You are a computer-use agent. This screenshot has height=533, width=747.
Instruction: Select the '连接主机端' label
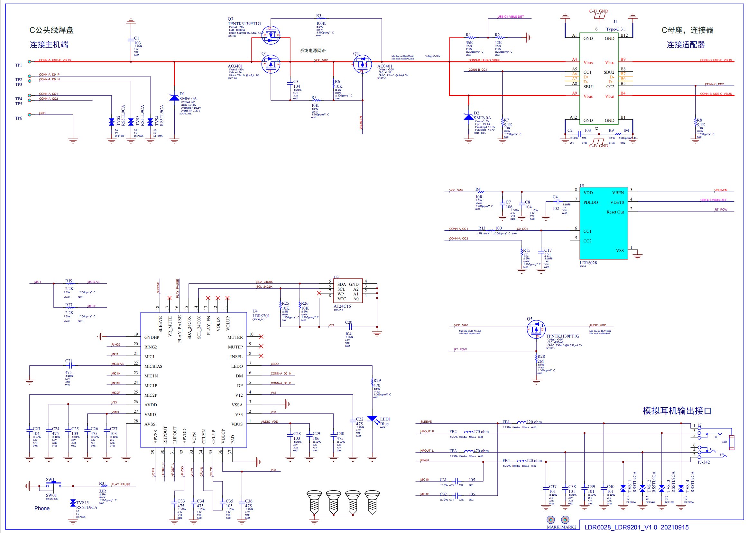click(49, 45)
